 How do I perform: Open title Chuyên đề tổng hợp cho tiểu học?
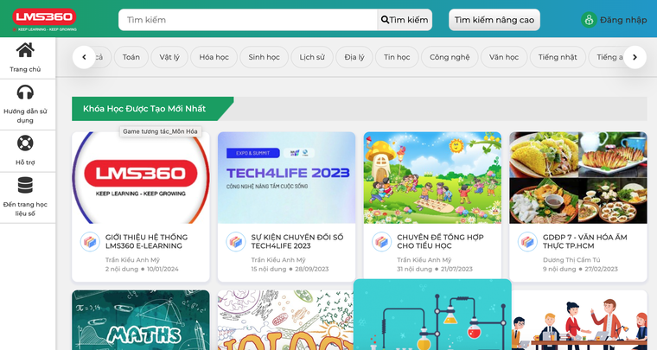[x=440, y=242]
